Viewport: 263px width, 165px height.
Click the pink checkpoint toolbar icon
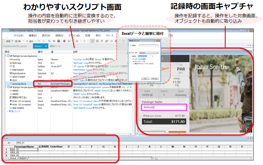(77, 41)
